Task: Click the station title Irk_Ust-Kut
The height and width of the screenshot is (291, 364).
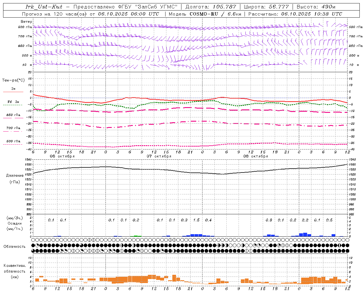Action: 44,7
